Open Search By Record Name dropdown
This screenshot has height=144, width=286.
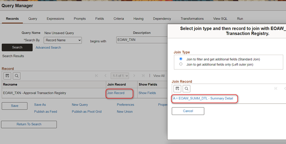point(63,40)
